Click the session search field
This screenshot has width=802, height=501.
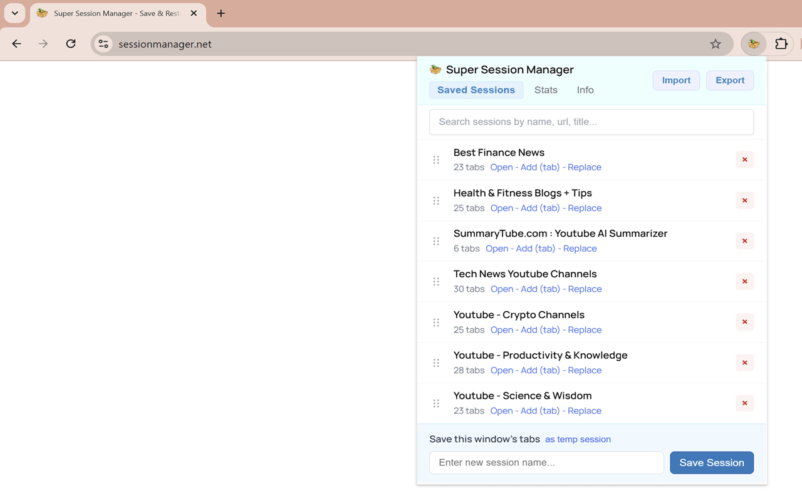591,121
